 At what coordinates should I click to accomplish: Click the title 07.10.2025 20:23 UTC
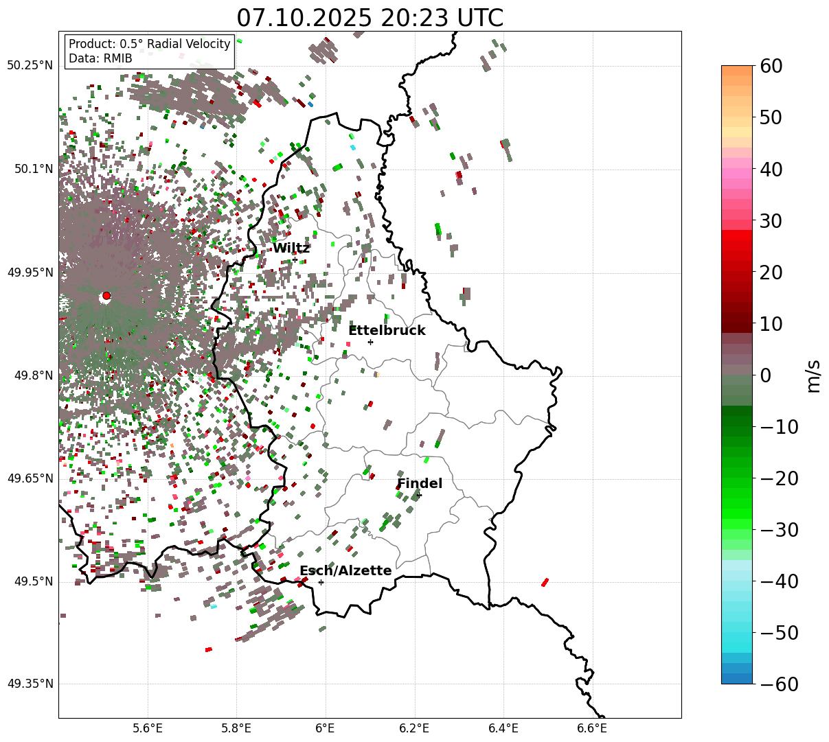[370, 17]
